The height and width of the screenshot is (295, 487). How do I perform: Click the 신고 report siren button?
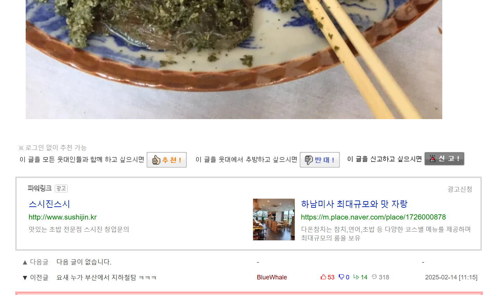click(x=444, y=159)
